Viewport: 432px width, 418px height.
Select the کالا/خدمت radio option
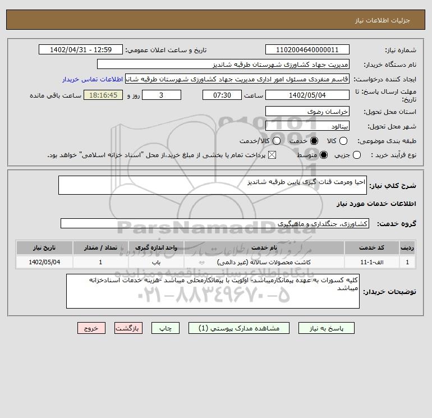[277, 141]
